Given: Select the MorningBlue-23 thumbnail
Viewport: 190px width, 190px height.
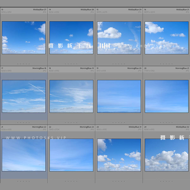Looking at the screenshot, I should point(71,155).
